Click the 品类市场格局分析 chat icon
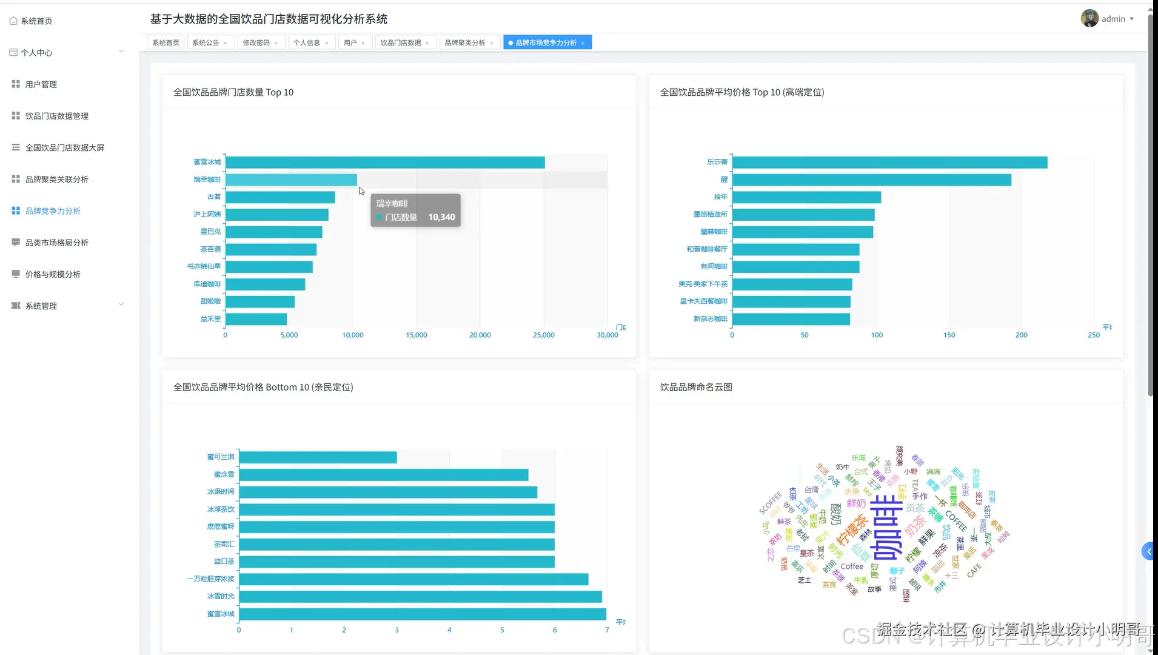Viewport: 1158px width, 655px height. (x=16, y=243)
